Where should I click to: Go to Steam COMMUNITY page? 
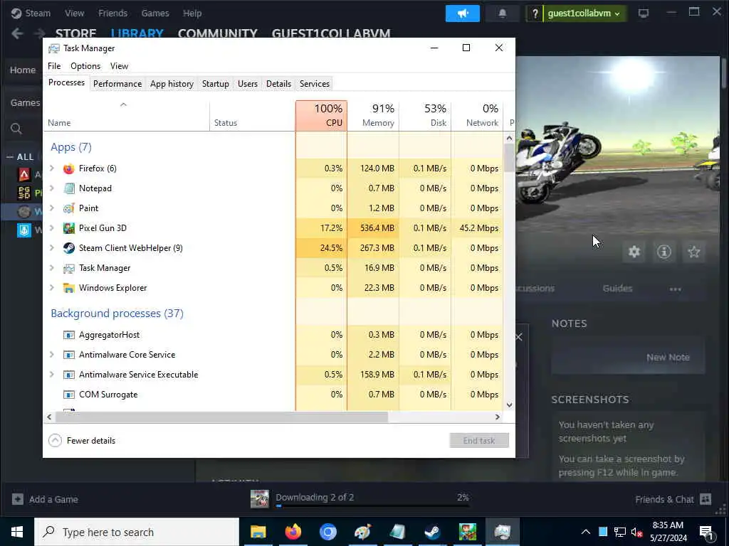pos(218,33)
